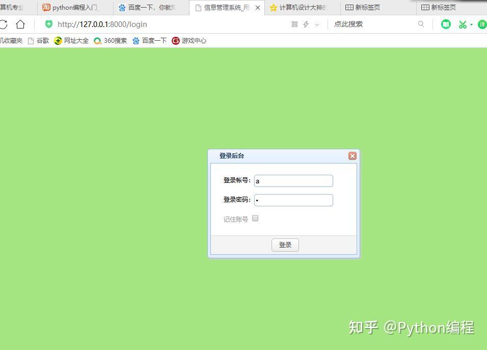Open the QR code scanner icon
The height and width of the screenshot is (350, 487).
pyautogui.click(x=295, y=24)
